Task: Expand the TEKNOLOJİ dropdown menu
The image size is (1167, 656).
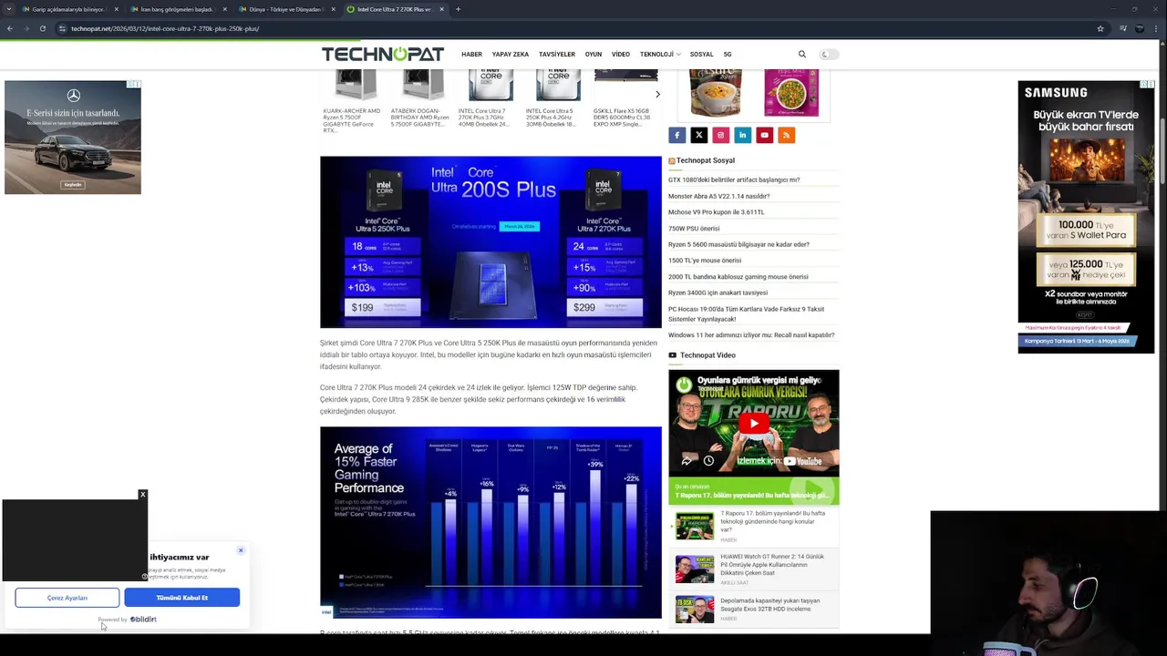Action: point(660,54)
